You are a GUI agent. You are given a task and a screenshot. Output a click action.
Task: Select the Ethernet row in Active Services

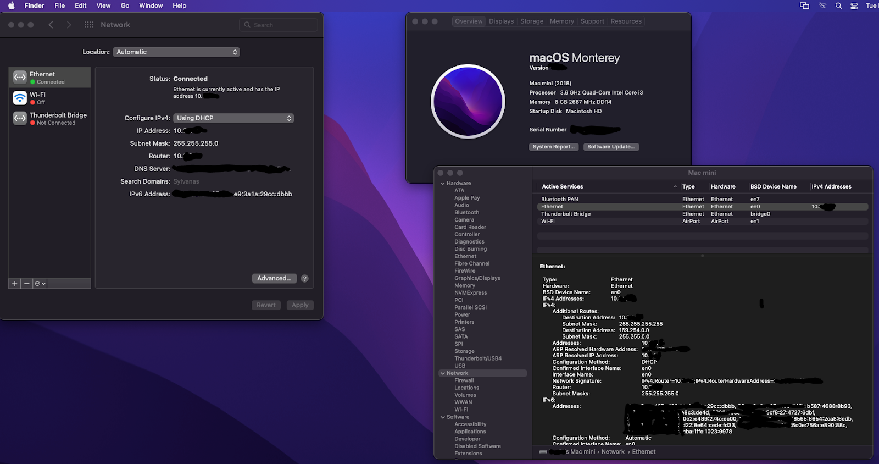[x=702, y=207]
